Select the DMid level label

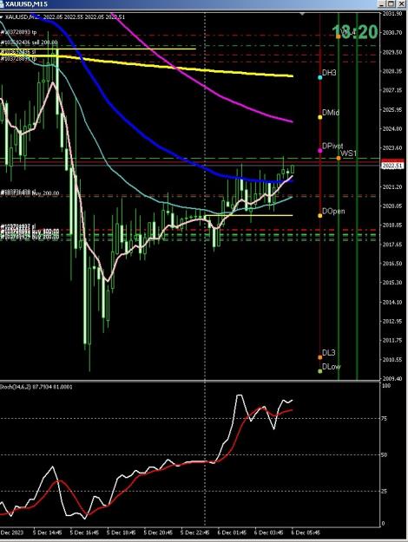coord(331,113)
